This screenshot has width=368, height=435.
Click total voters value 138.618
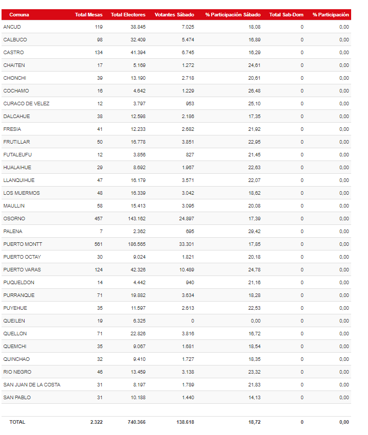pos(185,422)
